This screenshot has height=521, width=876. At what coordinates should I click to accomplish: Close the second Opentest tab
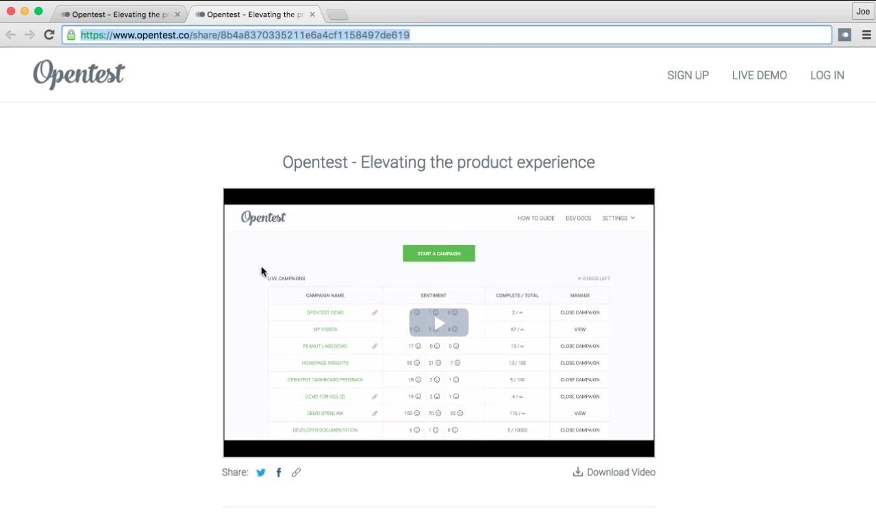point(312,14)
